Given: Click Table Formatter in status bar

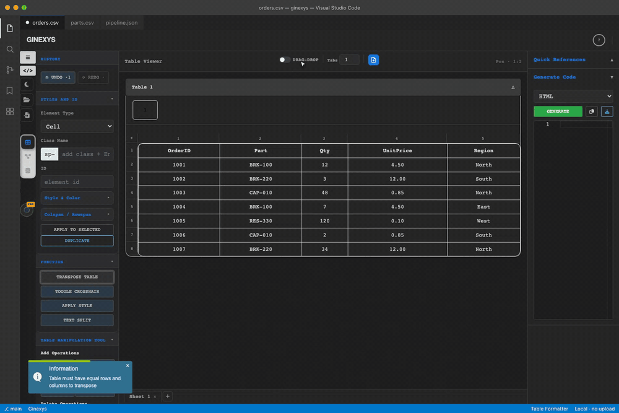Looking at the screenshot, I should pos(549,409).
